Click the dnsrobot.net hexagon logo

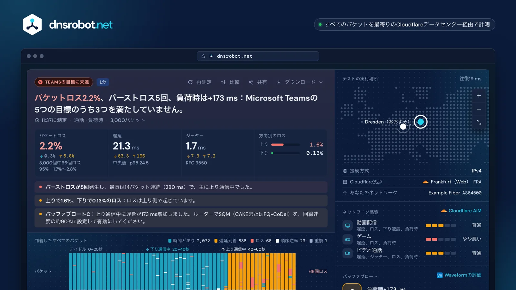[x=32, y=24]
